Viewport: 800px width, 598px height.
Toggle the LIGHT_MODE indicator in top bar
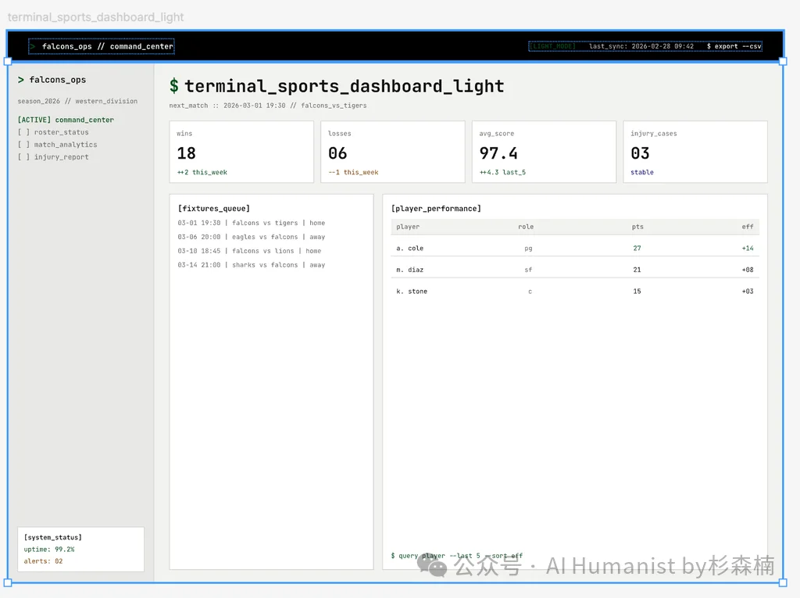point(552,47)
